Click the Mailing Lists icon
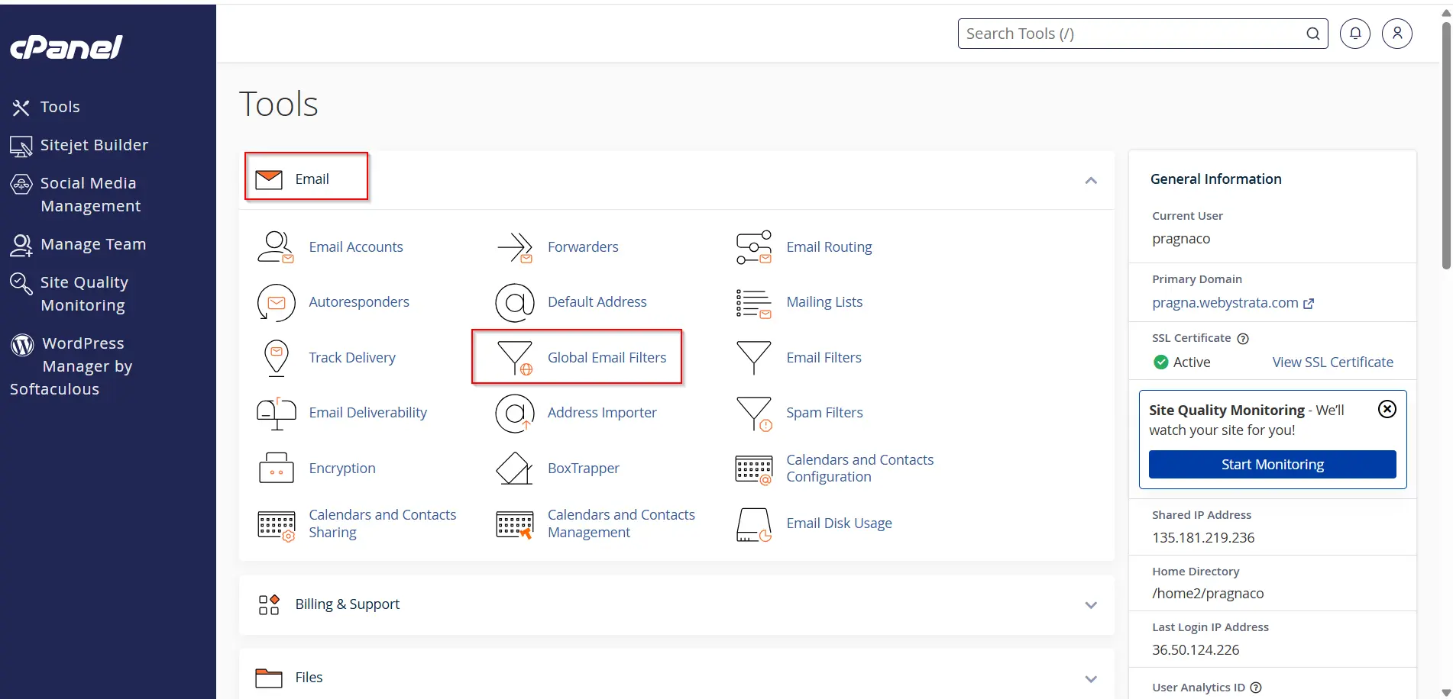1453x699 pixels. pos(754,303)
